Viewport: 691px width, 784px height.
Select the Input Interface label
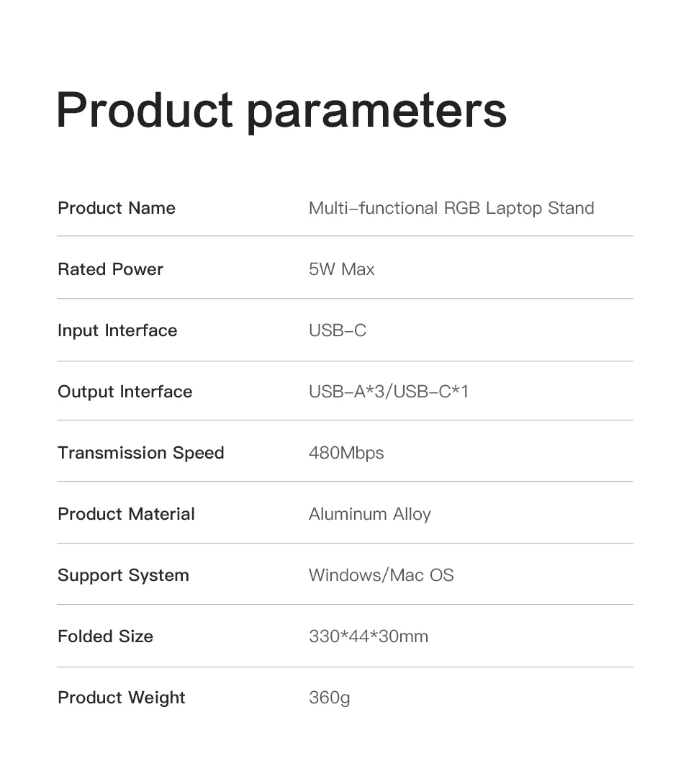click(117, 330)
